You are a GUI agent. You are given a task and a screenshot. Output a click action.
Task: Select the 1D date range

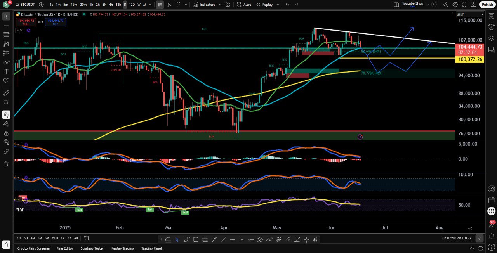(x=19, y=238)
